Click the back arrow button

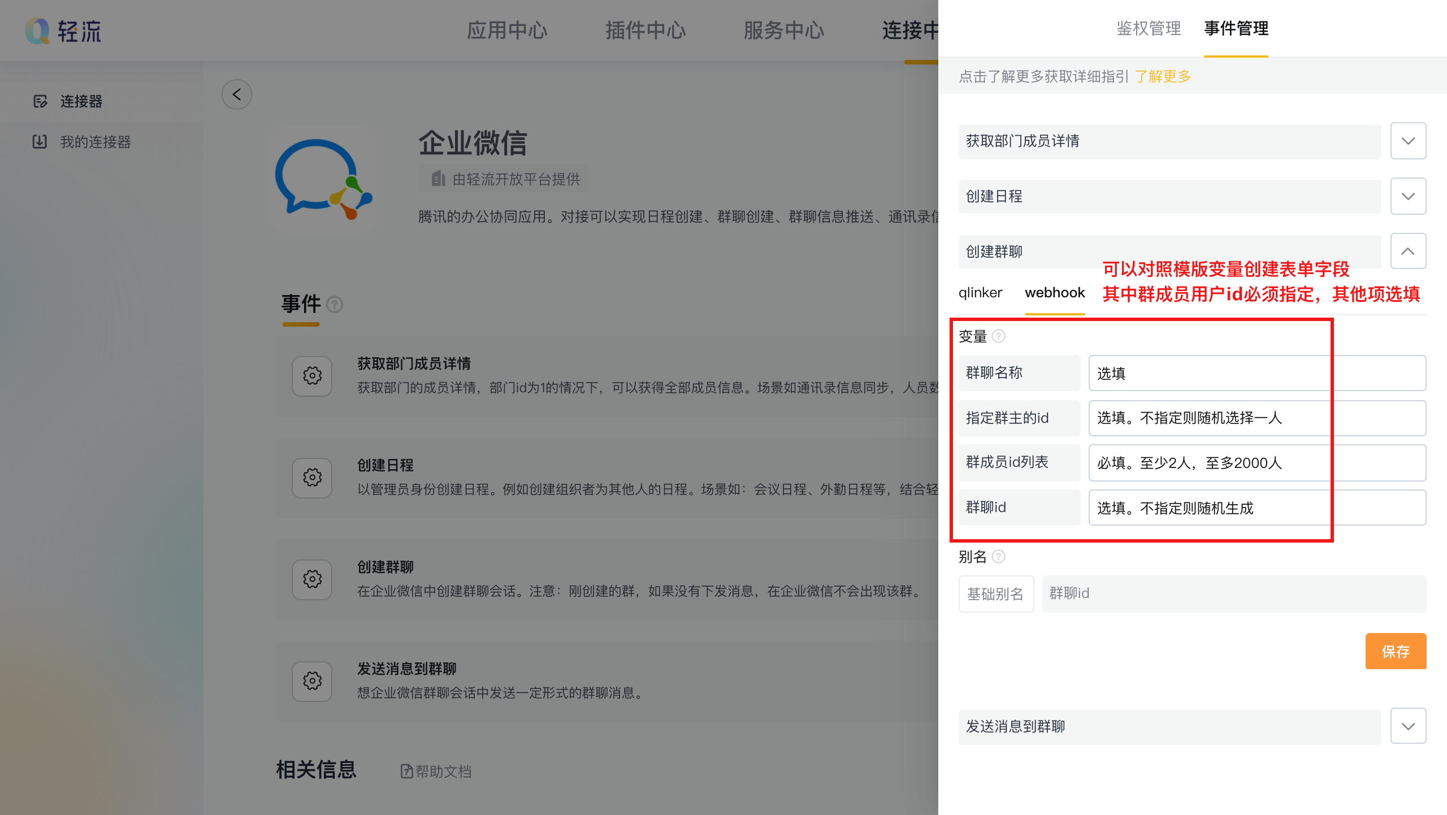click(237, 94)
